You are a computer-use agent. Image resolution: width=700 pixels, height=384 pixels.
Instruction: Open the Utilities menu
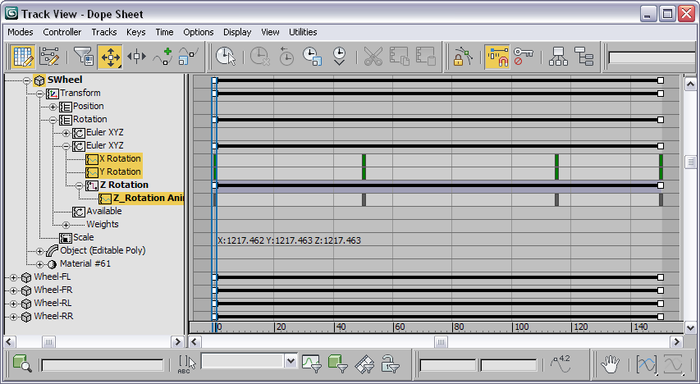pos(303,32)
